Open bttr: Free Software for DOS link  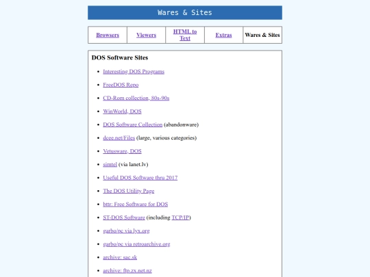[x=136, y=205]
